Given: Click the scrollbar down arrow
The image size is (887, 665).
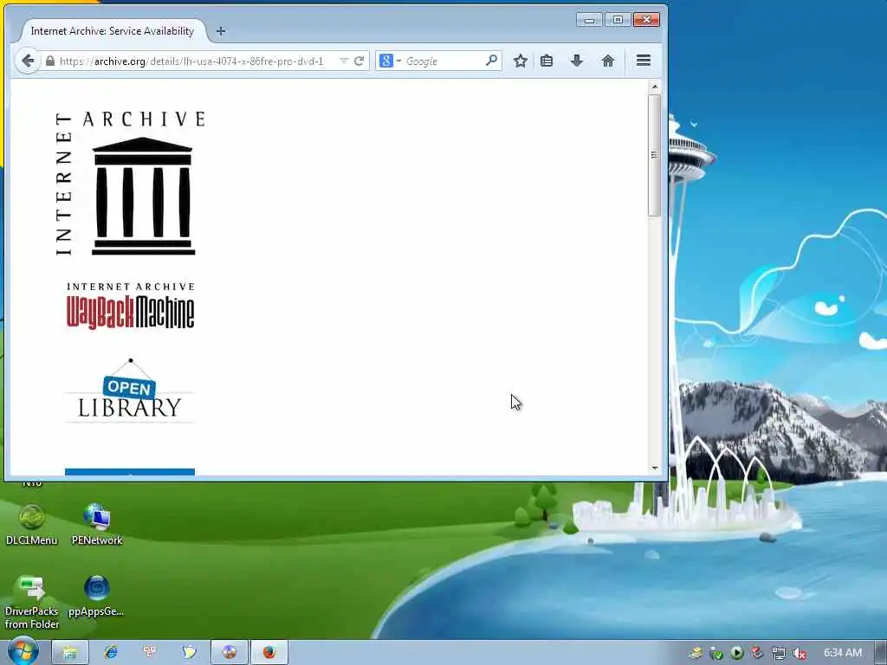Looking at the screenshot, I should pos(655,468).
